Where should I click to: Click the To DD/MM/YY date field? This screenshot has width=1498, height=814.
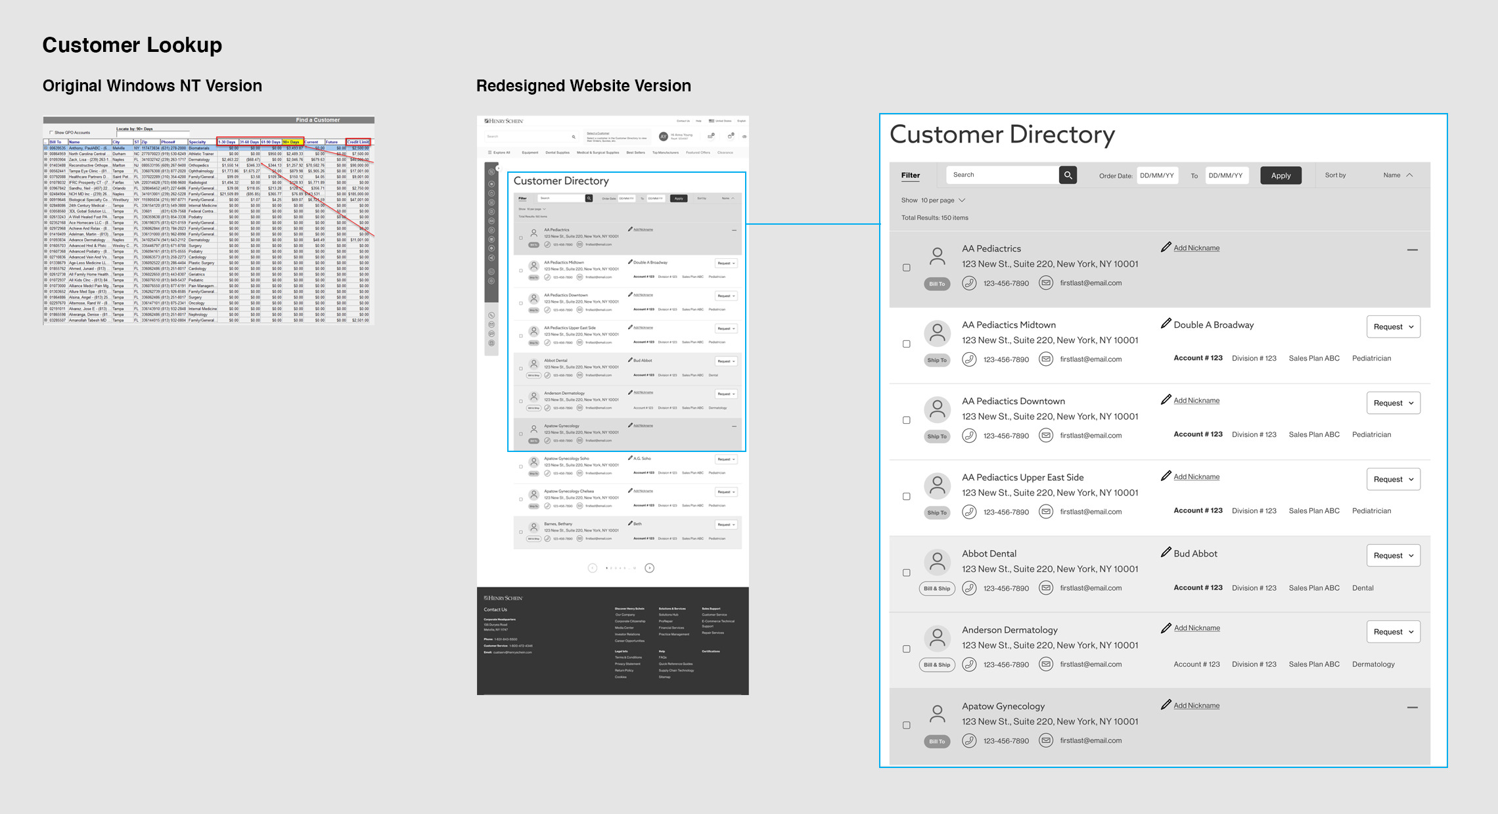[1226, 175]
